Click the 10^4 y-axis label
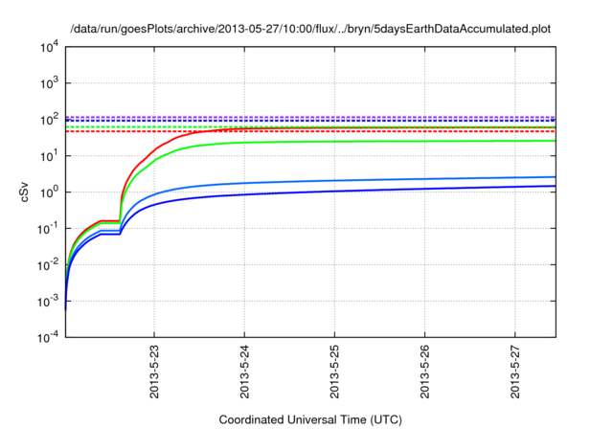The image size is (613, 429). [x=50, y=48]
